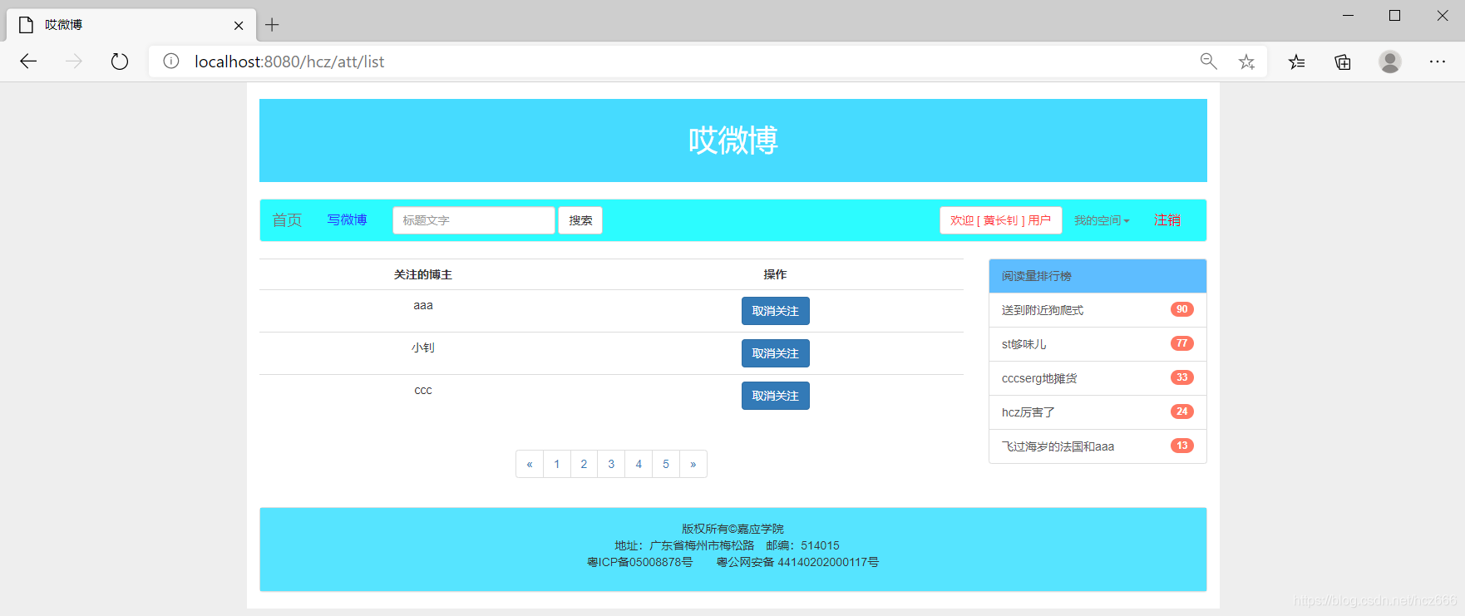The height and width of the screenshot is (616, 1465).
Task: Go to page 3 in pagination
Action: click(x=611, y=464)
